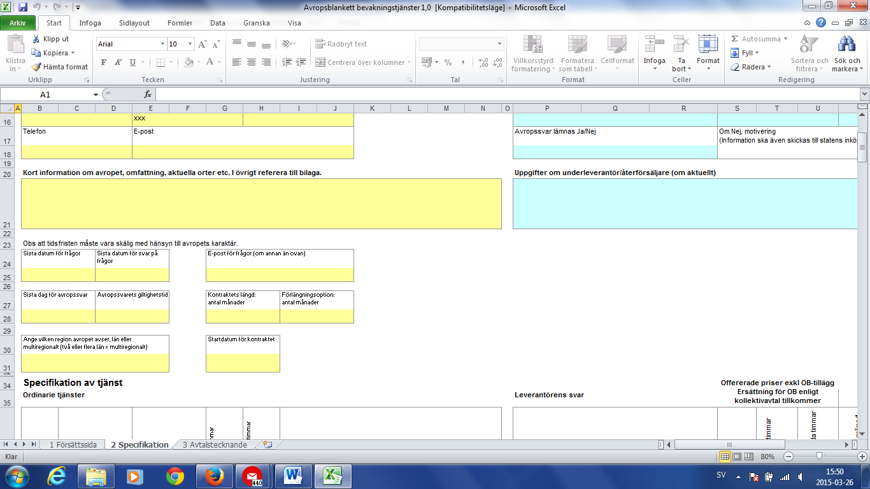Open Radera dropdown
870x489 pixels.
coord(751,67)
